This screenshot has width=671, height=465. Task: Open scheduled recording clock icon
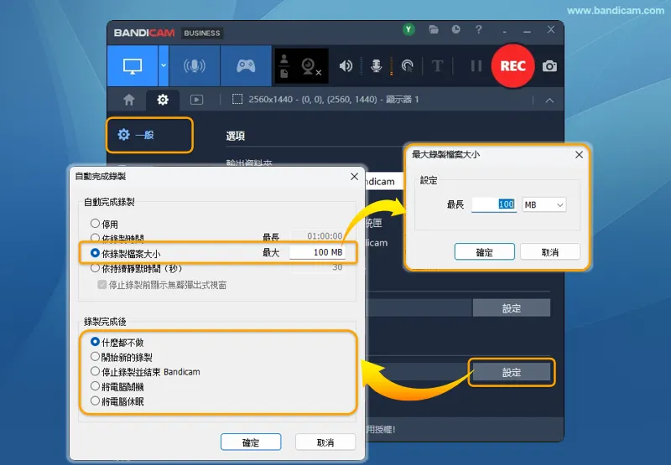click(456, 29)
